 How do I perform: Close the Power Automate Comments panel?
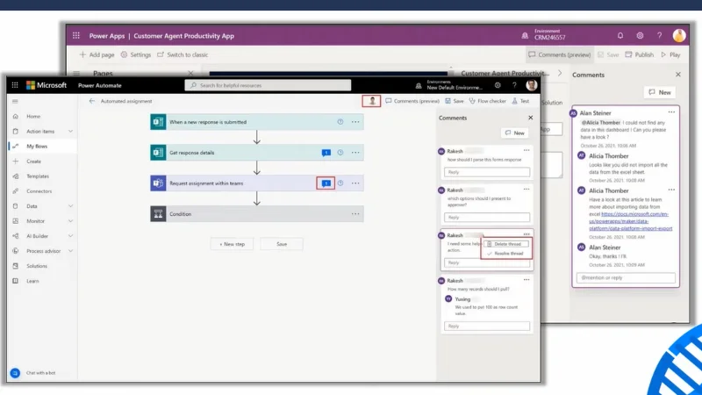coord(531,118)
